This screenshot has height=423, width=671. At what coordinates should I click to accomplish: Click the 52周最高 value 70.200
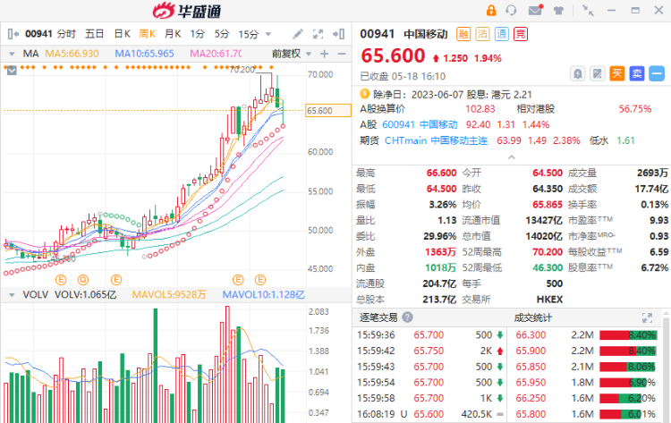click(x=548, y=252)
